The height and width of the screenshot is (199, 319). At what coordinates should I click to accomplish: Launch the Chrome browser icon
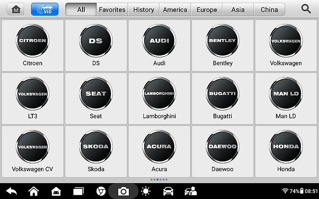click(101, 191)
